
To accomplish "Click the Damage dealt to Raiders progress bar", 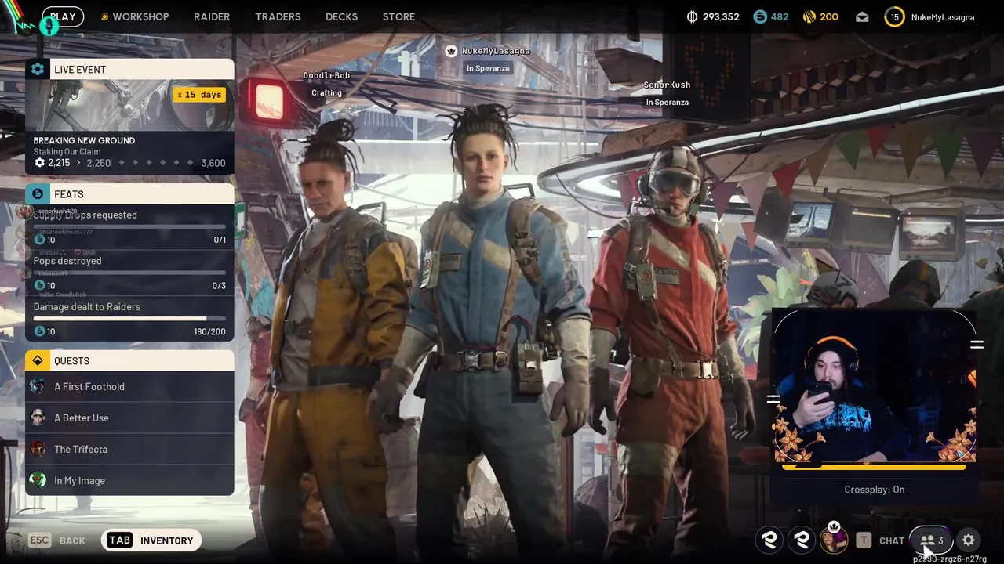I will [129, 319].
